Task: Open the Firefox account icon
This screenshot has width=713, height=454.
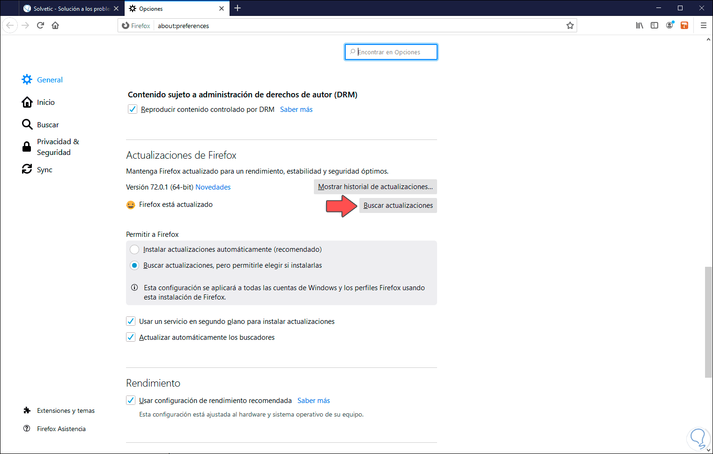Action: tap(670, 25)
